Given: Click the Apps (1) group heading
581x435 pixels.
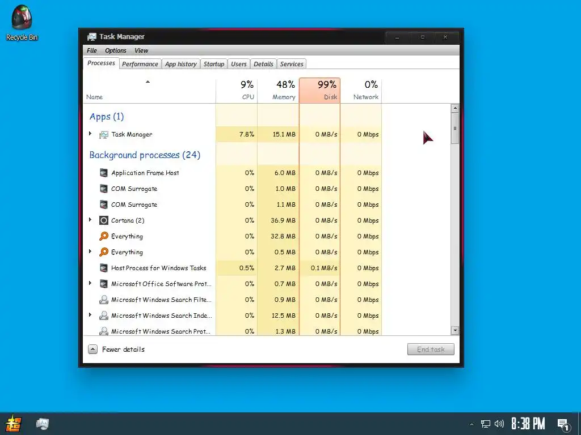Looking at the screenshot, I should 107,117.
